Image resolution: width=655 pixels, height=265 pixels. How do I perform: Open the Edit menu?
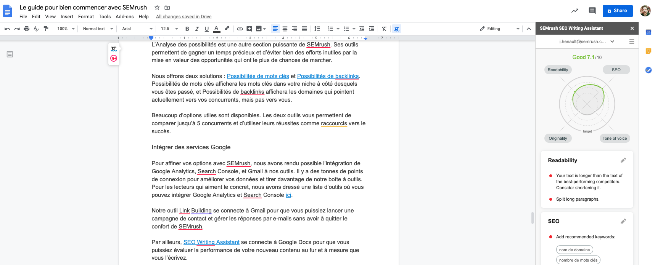coord(36,17)
